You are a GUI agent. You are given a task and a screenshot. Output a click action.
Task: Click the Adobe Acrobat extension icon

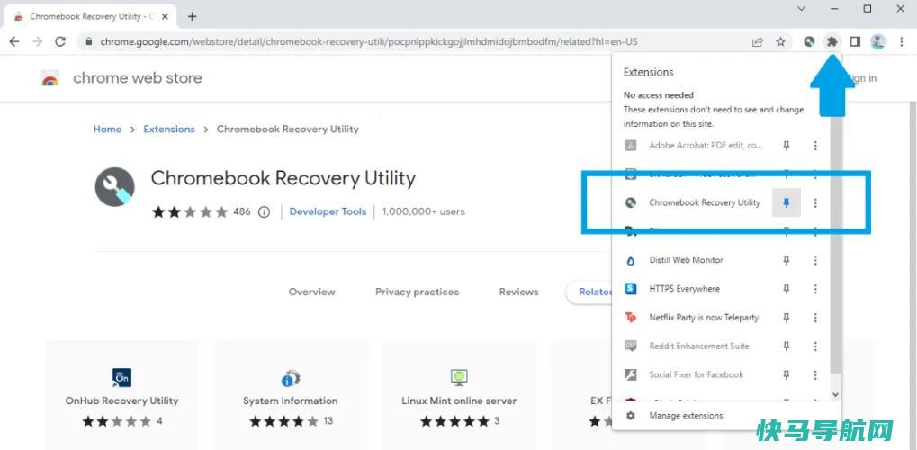point(631,146)
